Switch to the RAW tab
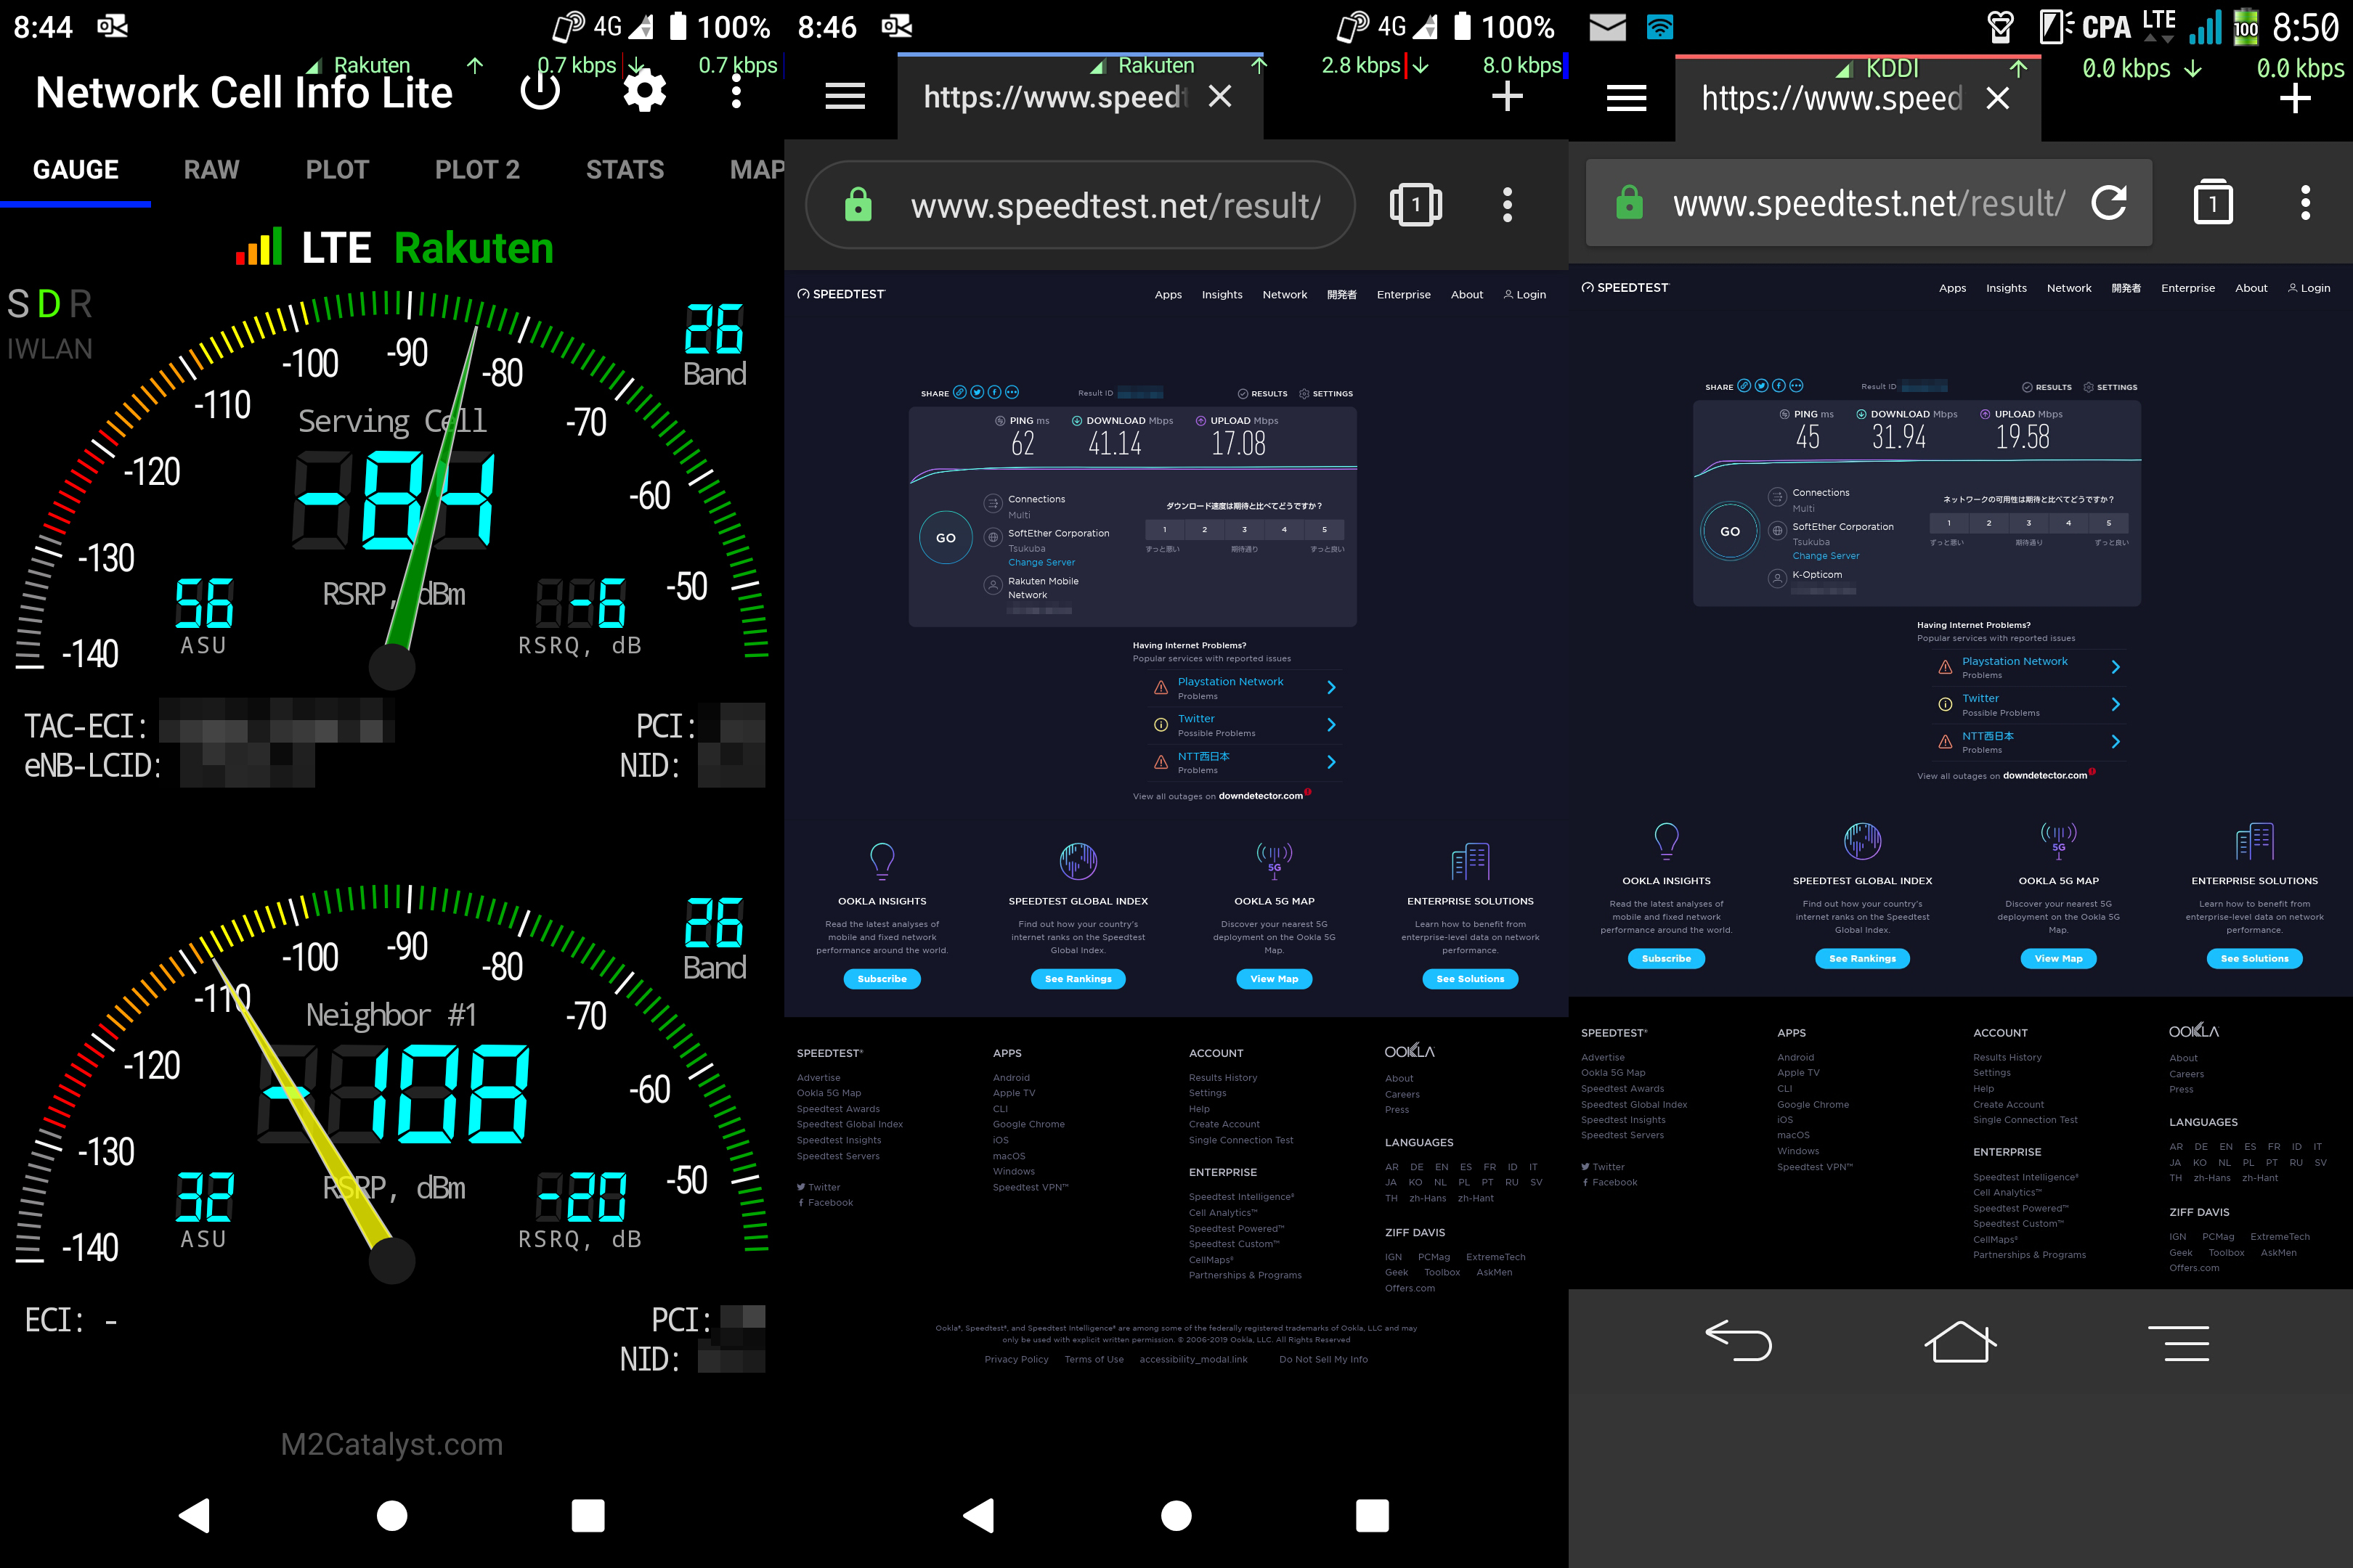Image resolution: width=2353 pixels, height=1568 pixels. coord(211,170)
